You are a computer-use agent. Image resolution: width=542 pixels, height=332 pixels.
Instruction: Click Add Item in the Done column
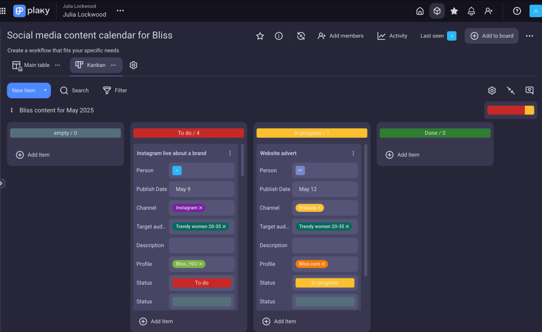pos(403,154)
